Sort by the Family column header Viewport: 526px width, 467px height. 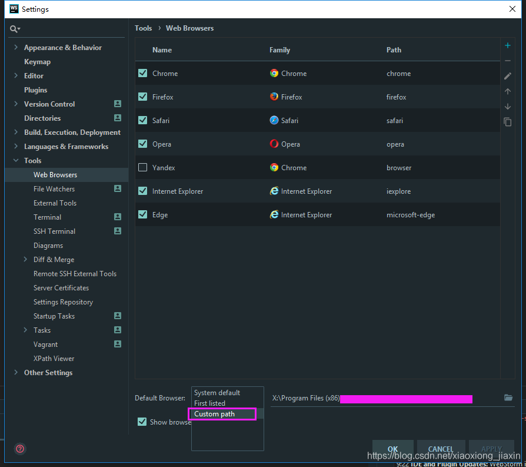click(x=280, y=50)
